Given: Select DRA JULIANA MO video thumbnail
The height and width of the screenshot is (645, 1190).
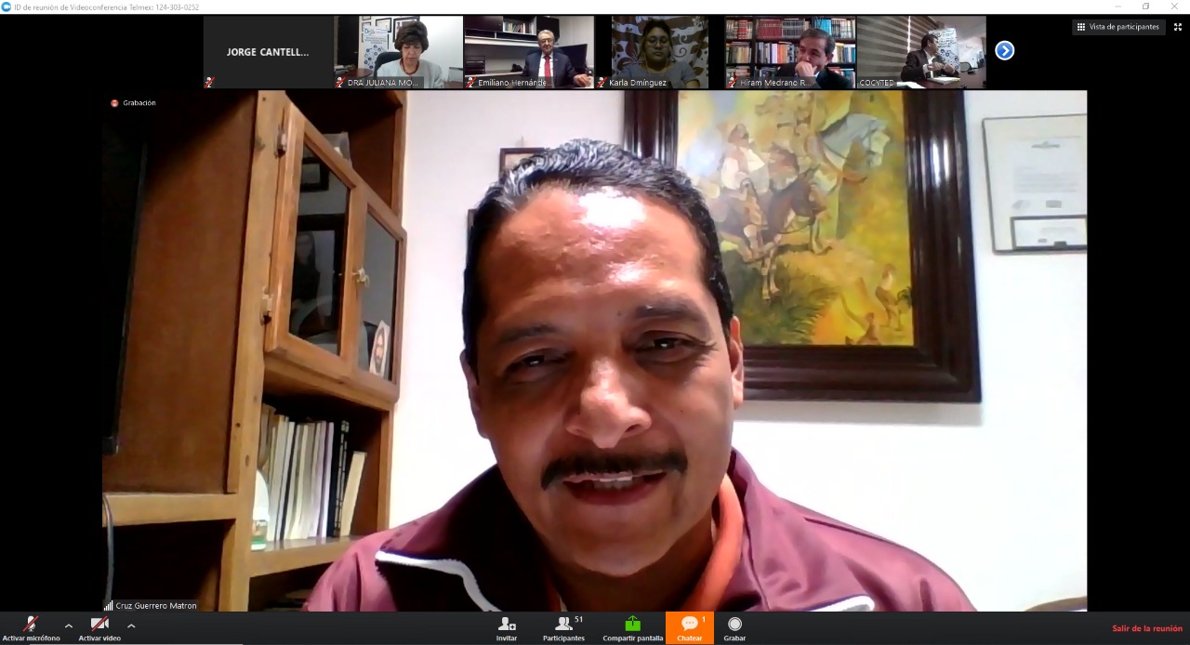Looking at the screenshot, I should pos(399,52).
